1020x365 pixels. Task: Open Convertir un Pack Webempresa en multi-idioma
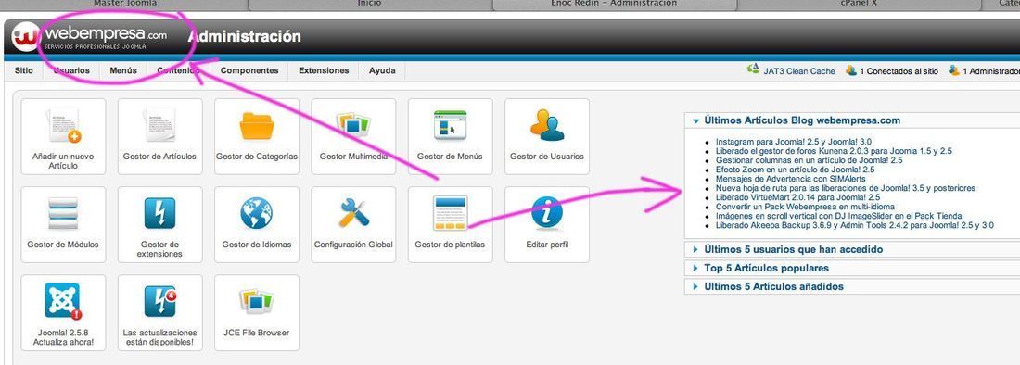805,207
